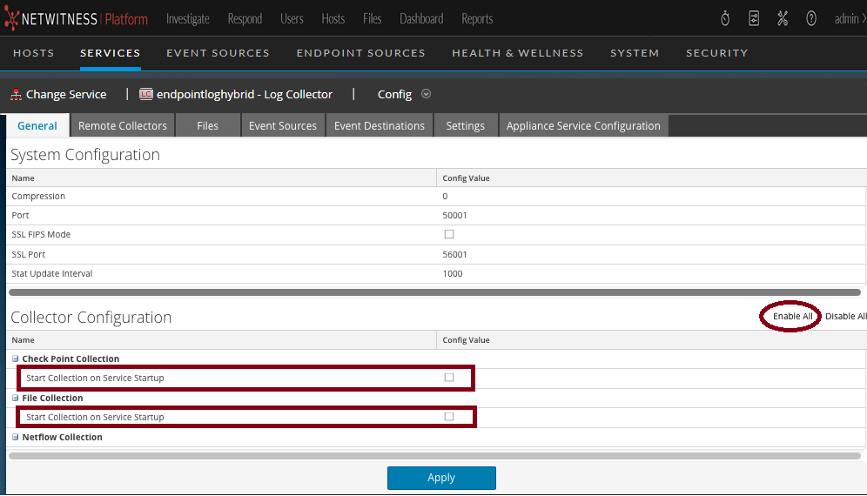Screen dimensions: 867x496
Task: Open the Health & Wellness menu
Action: pos(517,53)
